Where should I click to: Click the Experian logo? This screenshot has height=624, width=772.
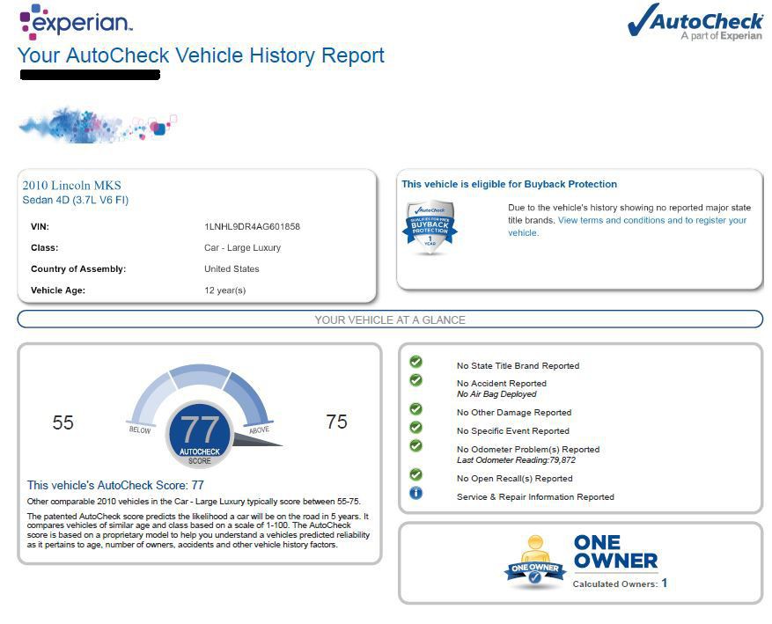[76, 21]
